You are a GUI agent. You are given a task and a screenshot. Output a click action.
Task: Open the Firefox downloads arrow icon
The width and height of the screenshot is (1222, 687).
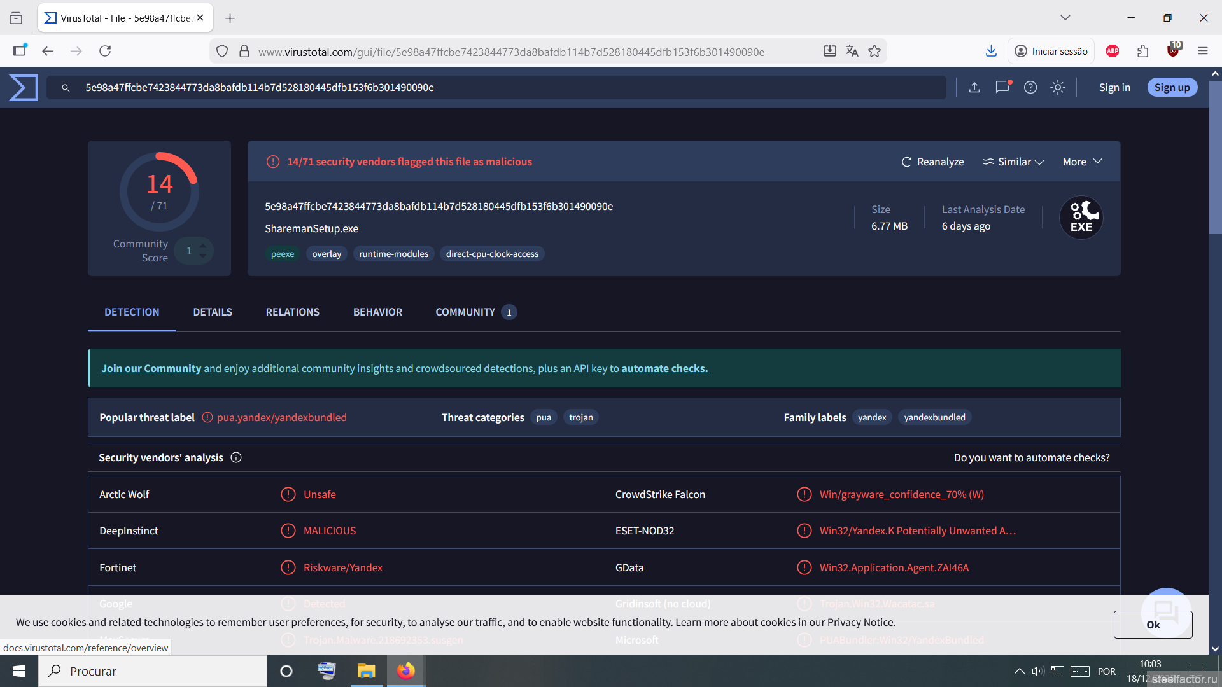point(990,51)
